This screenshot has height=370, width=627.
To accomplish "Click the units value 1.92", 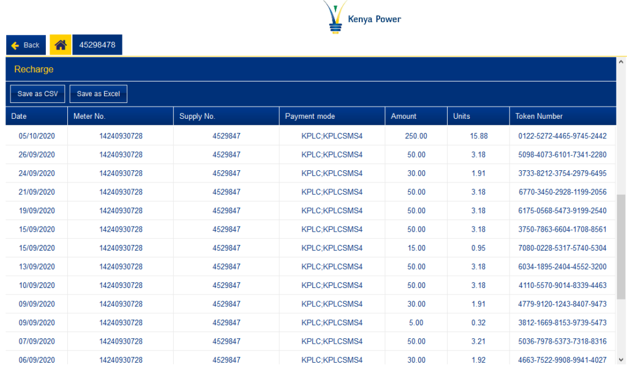I will 478,360.
